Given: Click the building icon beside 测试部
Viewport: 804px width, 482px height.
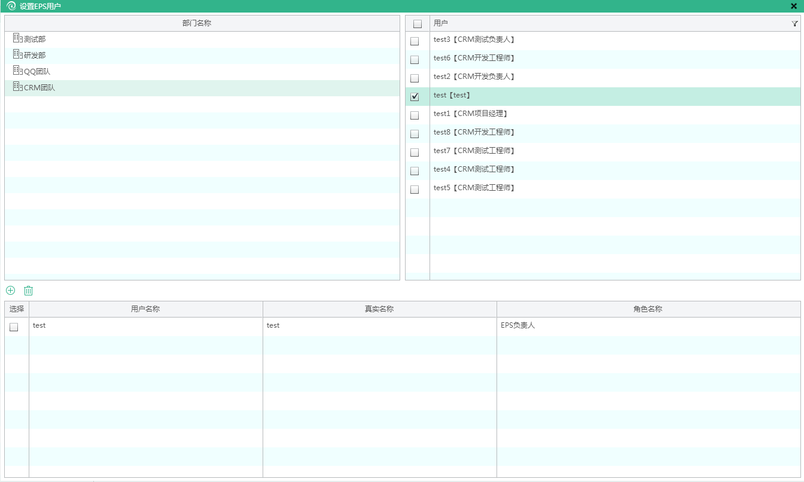Looking at the screenshot, I should (x=17, y=38).
